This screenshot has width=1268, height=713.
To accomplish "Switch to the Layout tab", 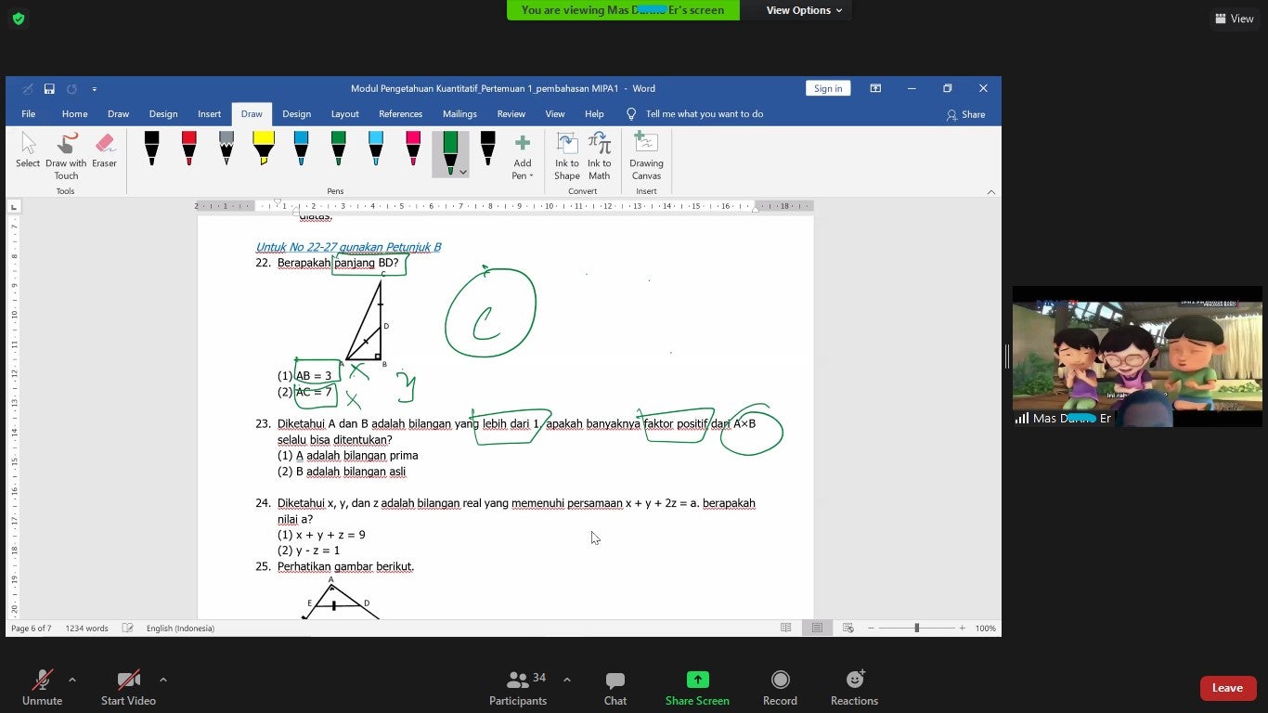I will click(344, 114).
